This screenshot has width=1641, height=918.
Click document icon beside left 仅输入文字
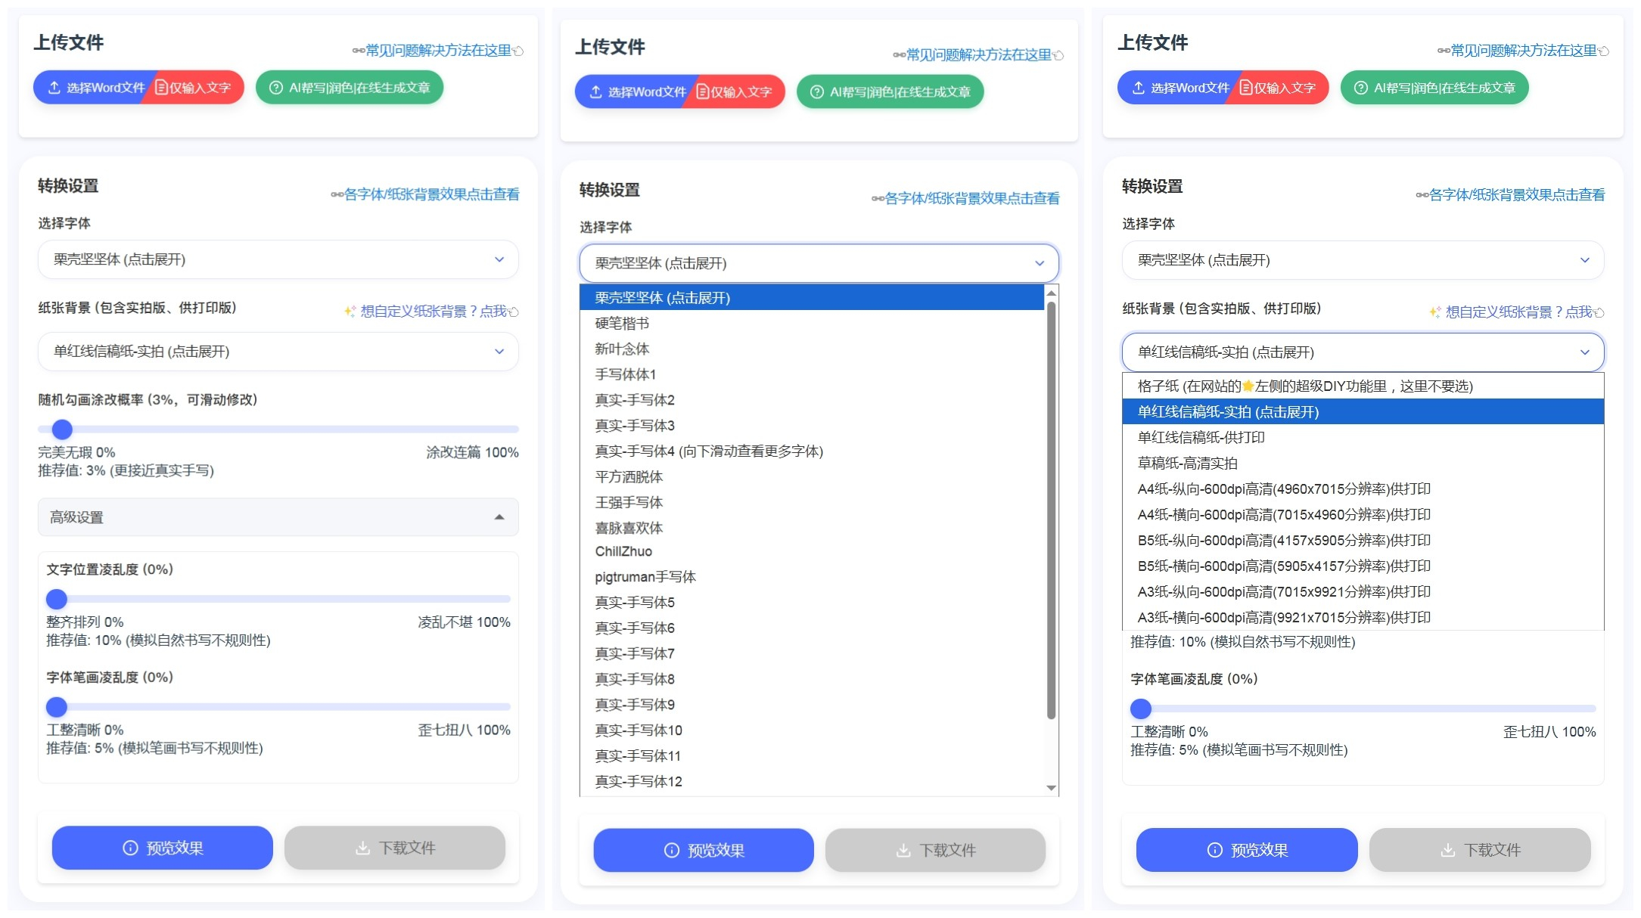161,88
